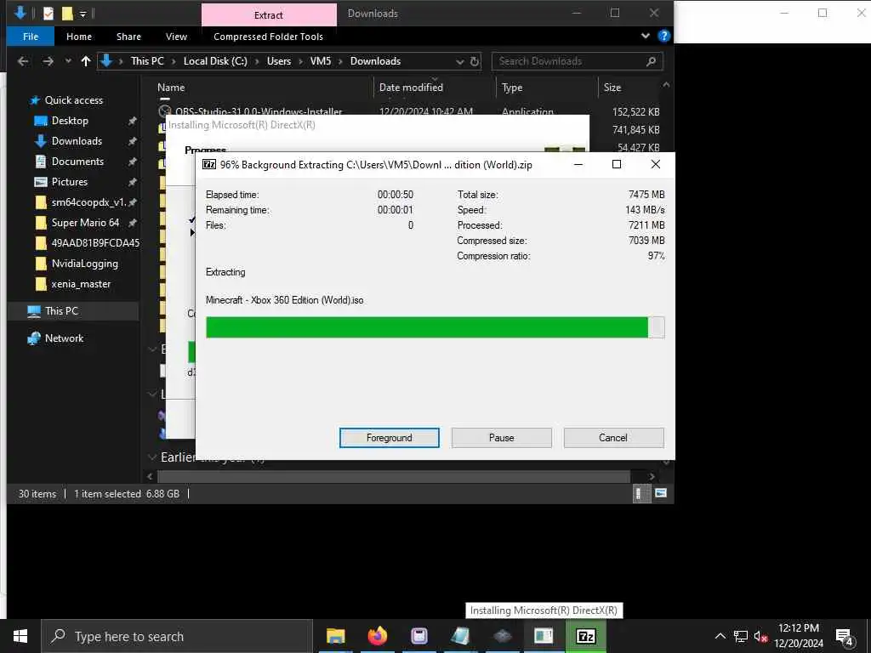Select Downloads in navigation pane
871x653 pixels.
77,141
